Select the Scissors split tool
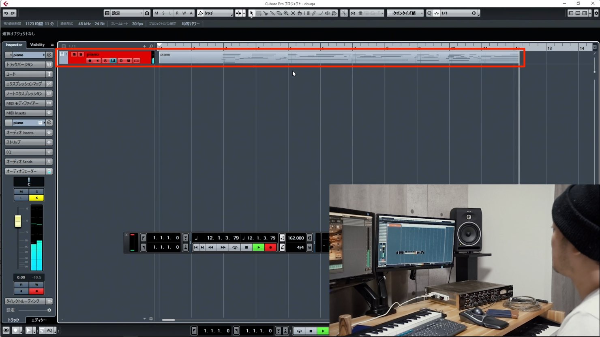The height and width of the screenshot is (337, 600). click(x=266, y=13)
